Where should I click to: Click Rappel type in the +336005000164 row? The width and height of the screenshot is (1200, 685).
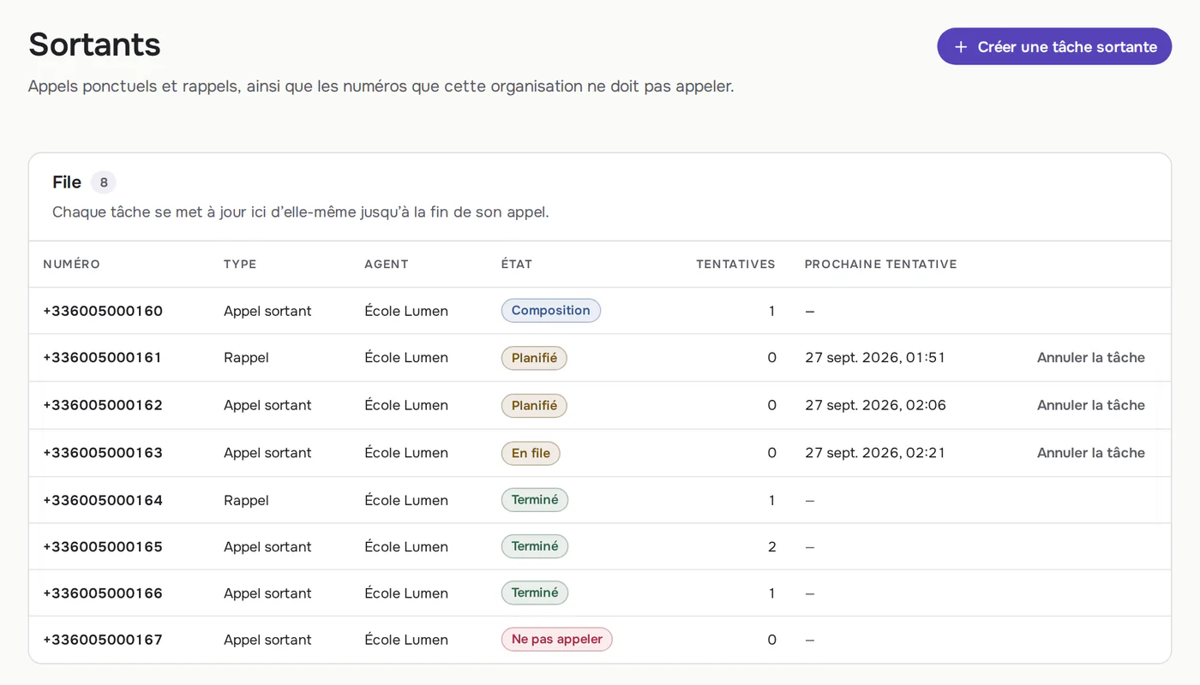[x=246, y=500]
